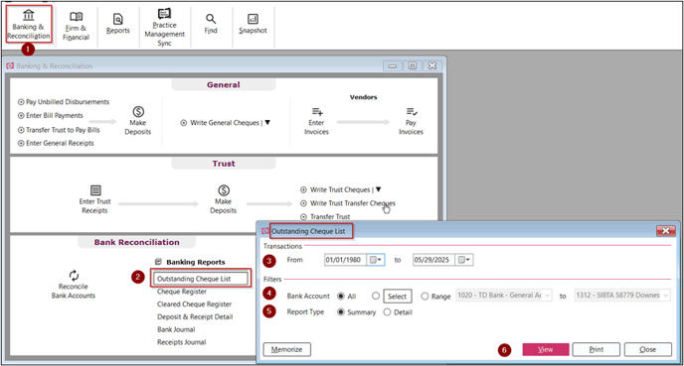Open the From date calendar picker
684x366 pixels.
point(376,260)
